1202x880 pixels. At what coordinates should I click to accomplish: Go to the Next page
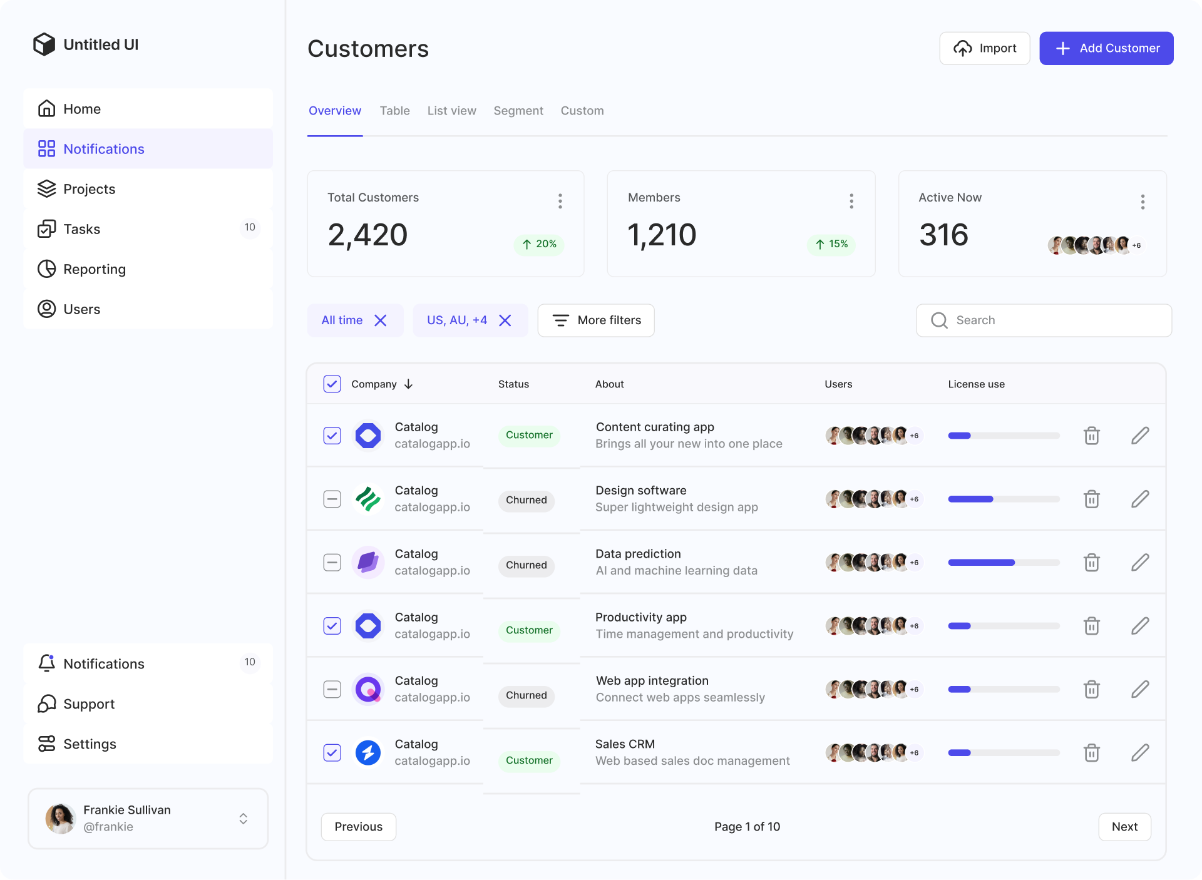1124,827
